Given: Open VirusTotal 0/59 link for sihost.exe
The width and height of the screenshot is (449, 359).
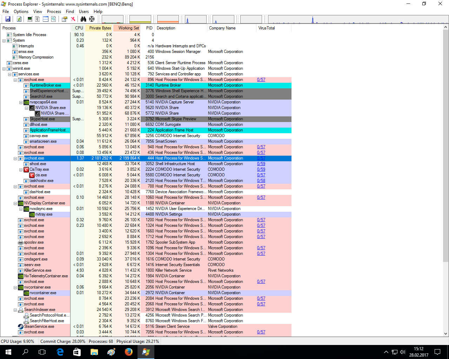Looking at the screenshot, I should tap(261, 164).
